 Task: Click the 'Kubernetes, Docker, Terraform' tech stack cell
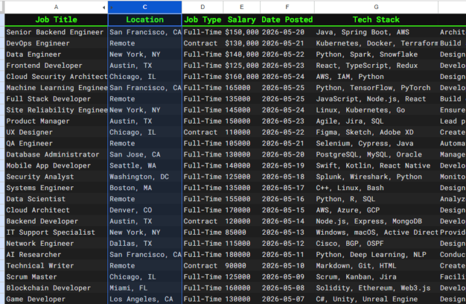tap(376, 43)
